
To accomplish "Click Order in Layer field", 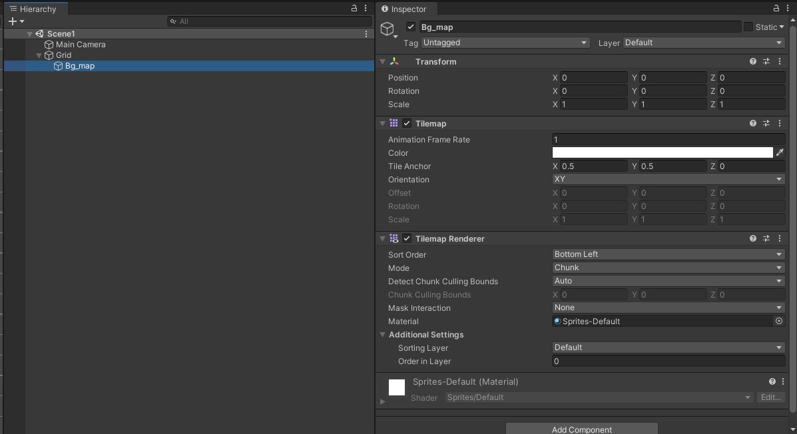I will pyautogui.click(x=668, y=361).
